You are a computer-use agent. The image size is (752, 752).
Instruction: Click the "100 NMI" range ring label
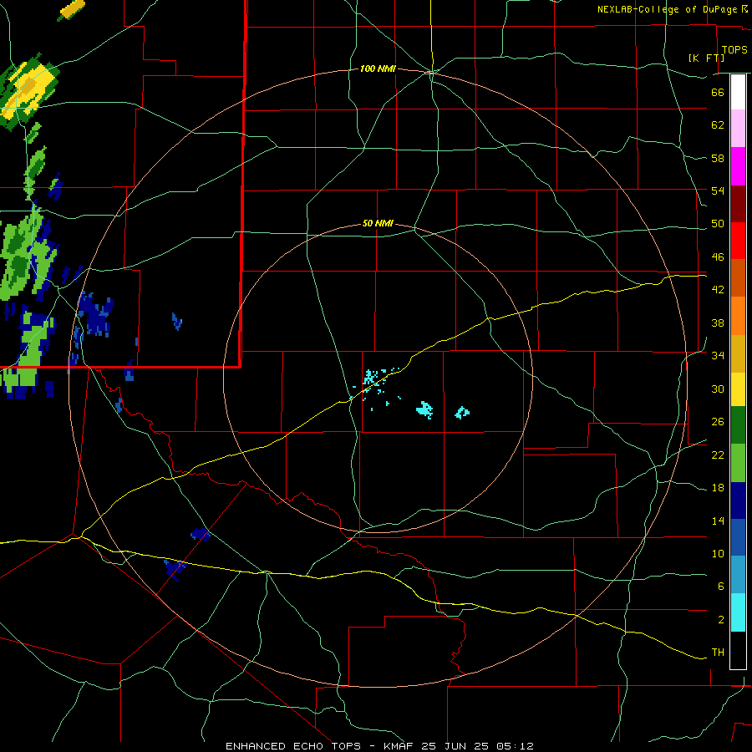tap(378, 69)
